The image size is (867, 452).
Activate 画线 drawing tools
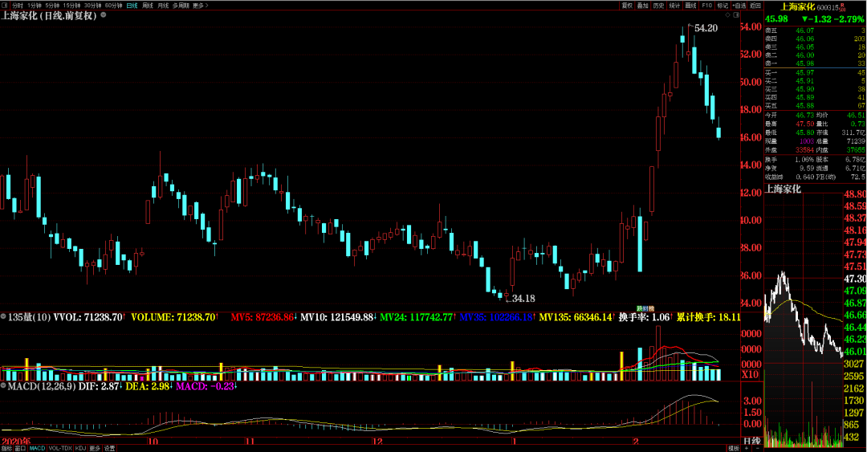pyautogui.click(x=690, y=5)
